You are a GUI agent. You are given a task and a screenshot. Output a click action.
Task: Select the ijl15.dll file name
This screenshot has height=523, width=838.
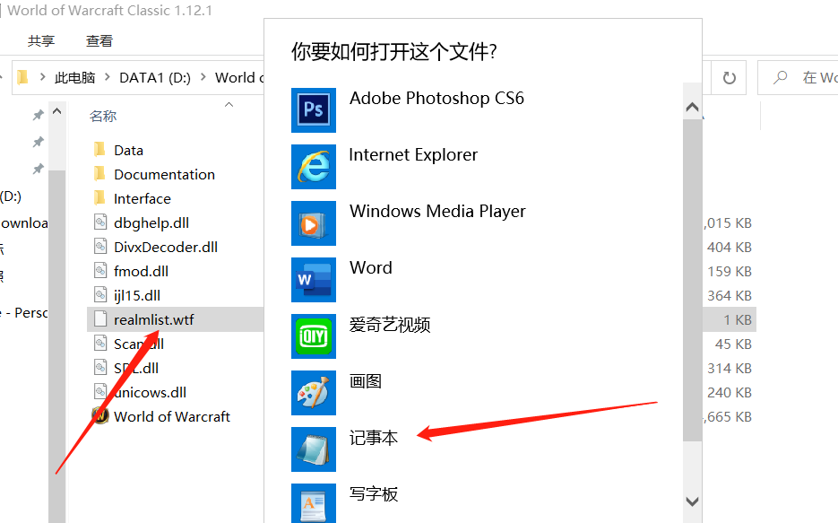137,296
